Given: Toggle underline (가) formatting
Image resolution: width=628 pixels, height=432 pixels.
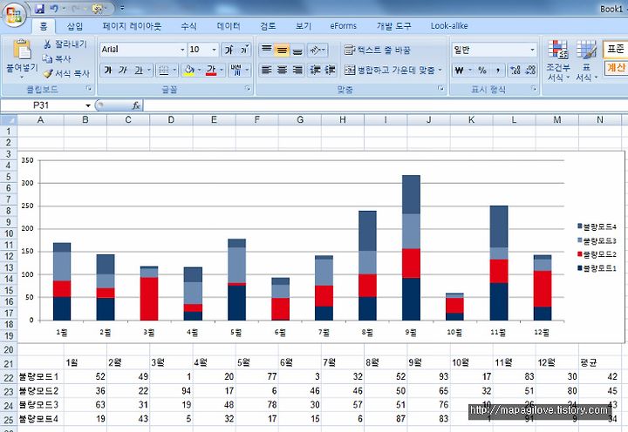Looking at the screenshot, I should click(138, 71).
